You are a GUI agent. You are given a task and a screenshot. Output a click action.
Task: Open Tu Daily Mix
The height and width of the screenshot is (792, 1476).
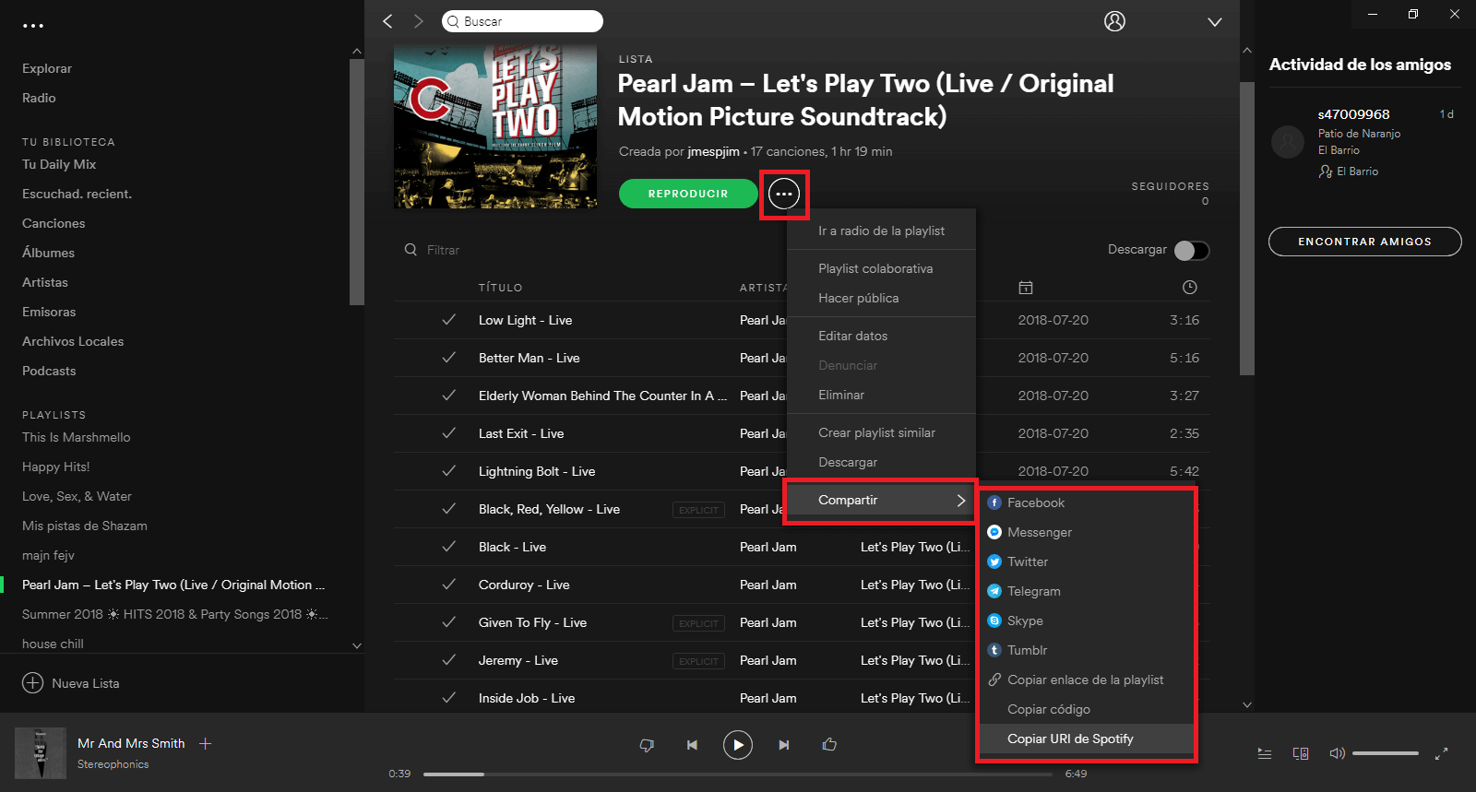pos(59,164)
